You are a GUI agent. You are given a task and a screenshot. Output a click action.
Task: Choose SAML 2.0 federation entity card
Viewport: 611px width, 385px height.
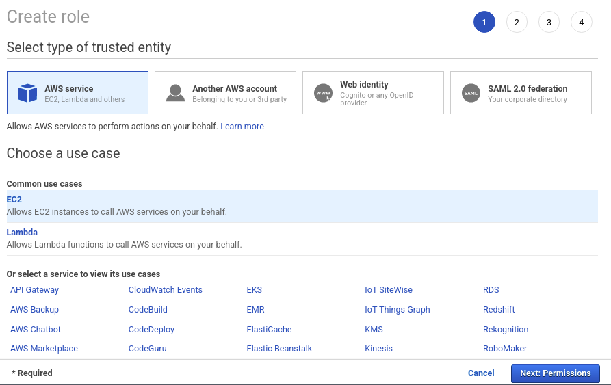521,92
